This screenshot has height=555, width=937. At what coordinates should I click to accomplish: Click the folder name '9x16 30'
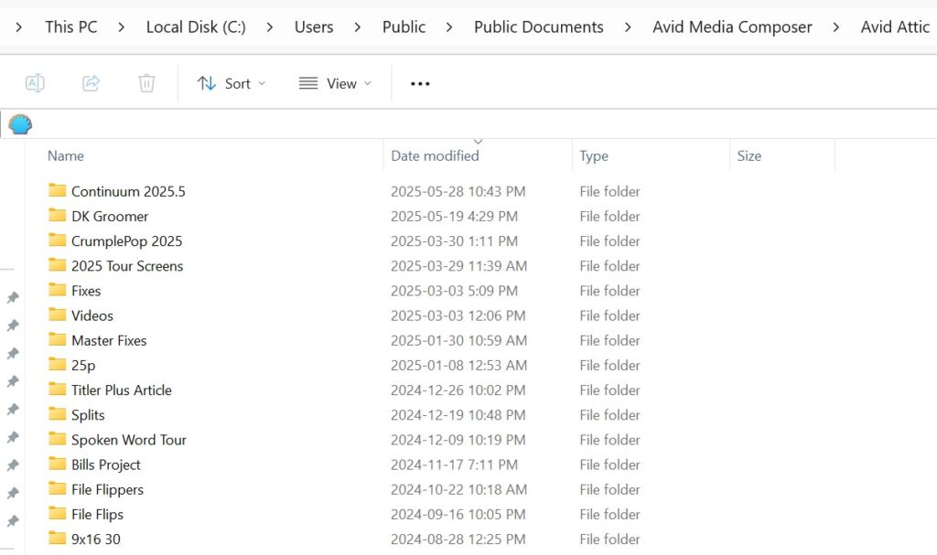pos(95,539)
